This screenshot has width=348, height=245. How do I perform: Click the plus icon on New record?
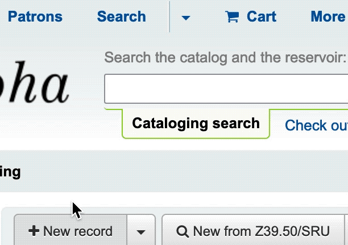34,231
